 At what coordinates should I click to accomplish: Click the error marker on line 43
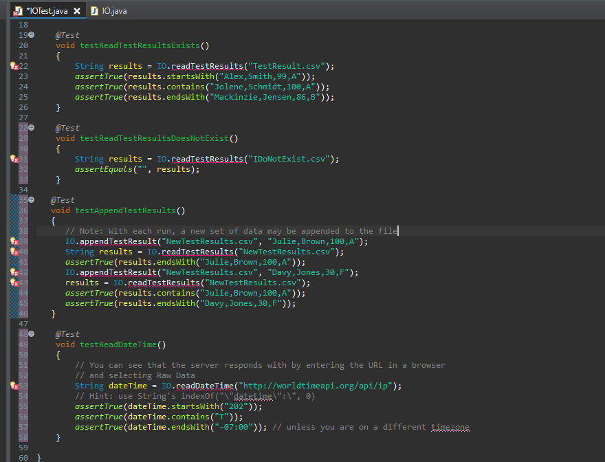pyautogui.click(x=14, y=283)
